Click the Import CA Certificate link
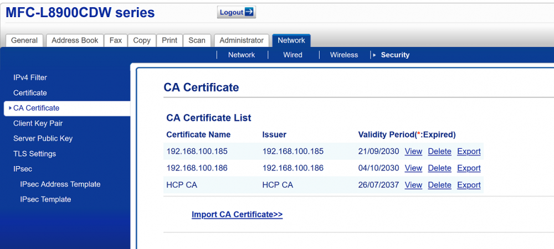 (237, 215)
